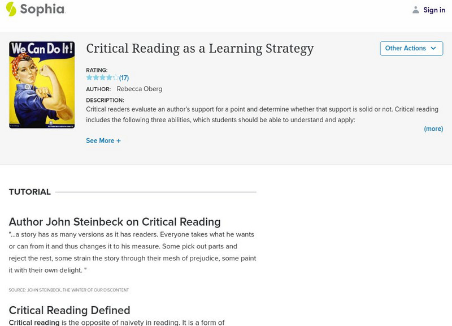Click the fifth rating star

pyautogui.click(x=116, y=78)
